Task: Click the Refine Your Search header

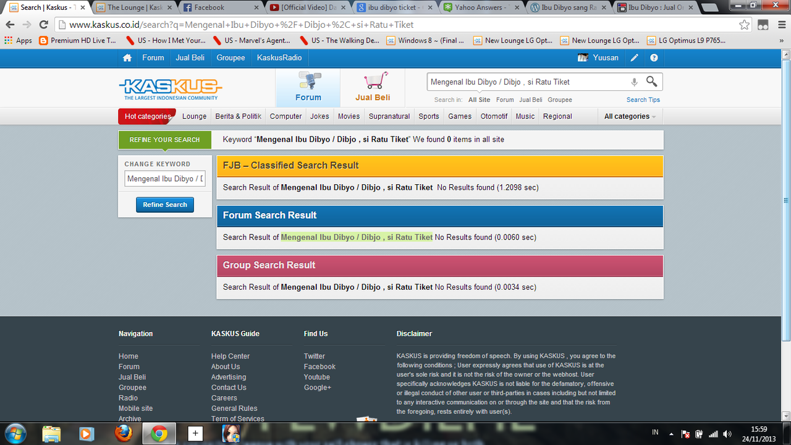Action: [x=165, y=140]
